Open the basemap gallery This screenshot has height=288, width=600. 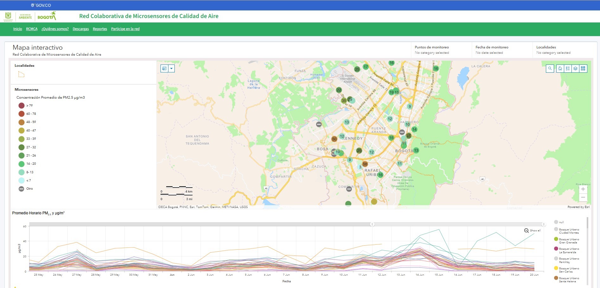coord(583,69)
